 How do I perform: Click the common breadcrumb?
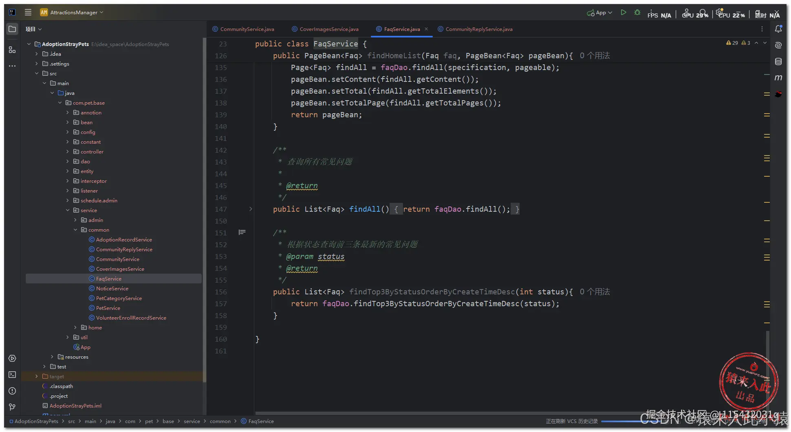[220, 421]
